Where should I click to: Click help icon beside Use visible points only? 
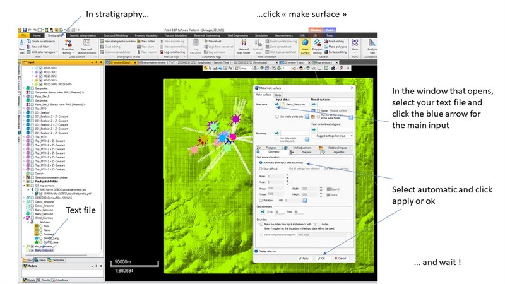click(x=307, y=117)
